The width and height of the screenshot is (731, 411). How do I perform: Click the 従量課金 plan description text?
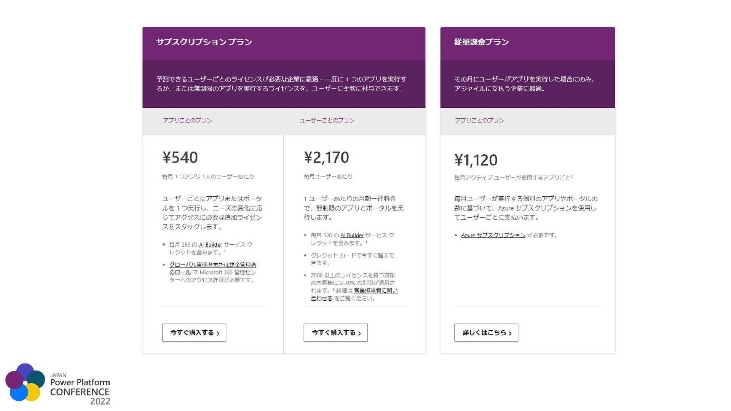pos(524,84)
